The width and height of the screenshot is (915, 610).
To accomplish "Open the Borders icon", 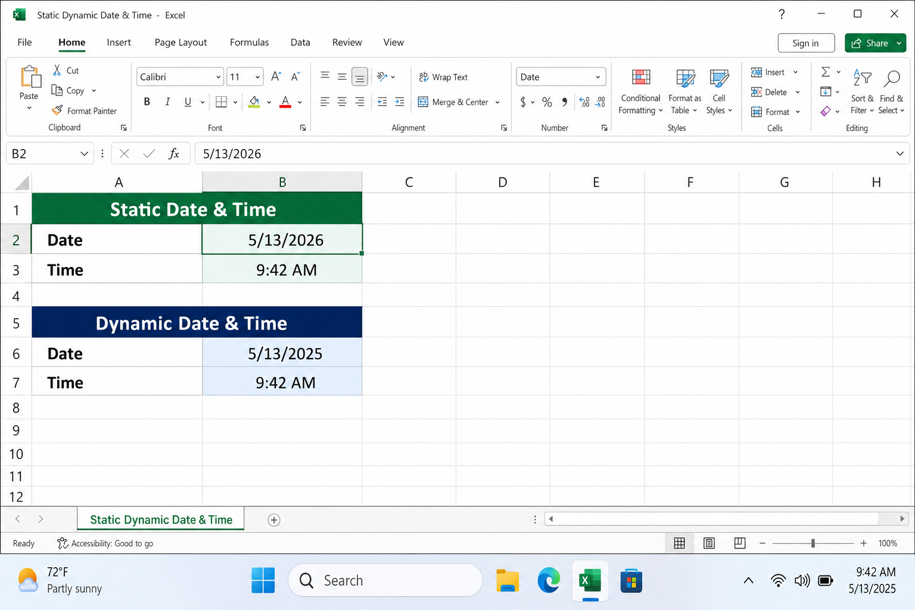I will (221, 102).
